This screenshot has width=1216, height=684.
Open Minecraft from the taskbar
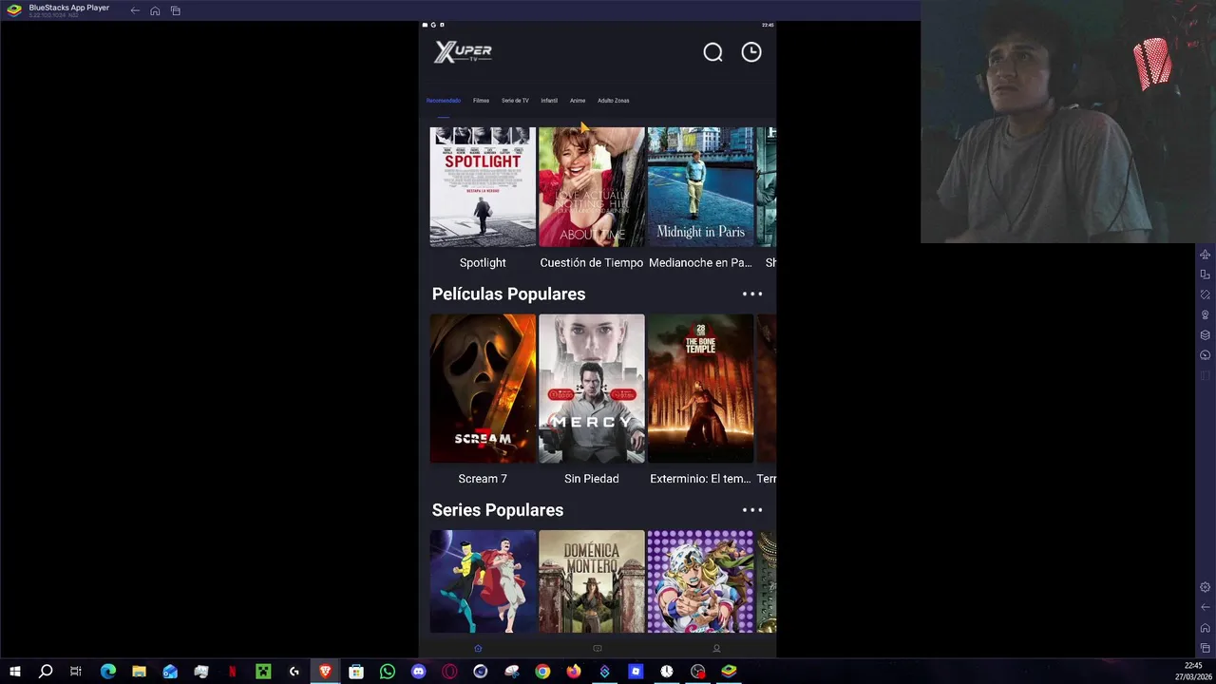click(x=263, y=672)
